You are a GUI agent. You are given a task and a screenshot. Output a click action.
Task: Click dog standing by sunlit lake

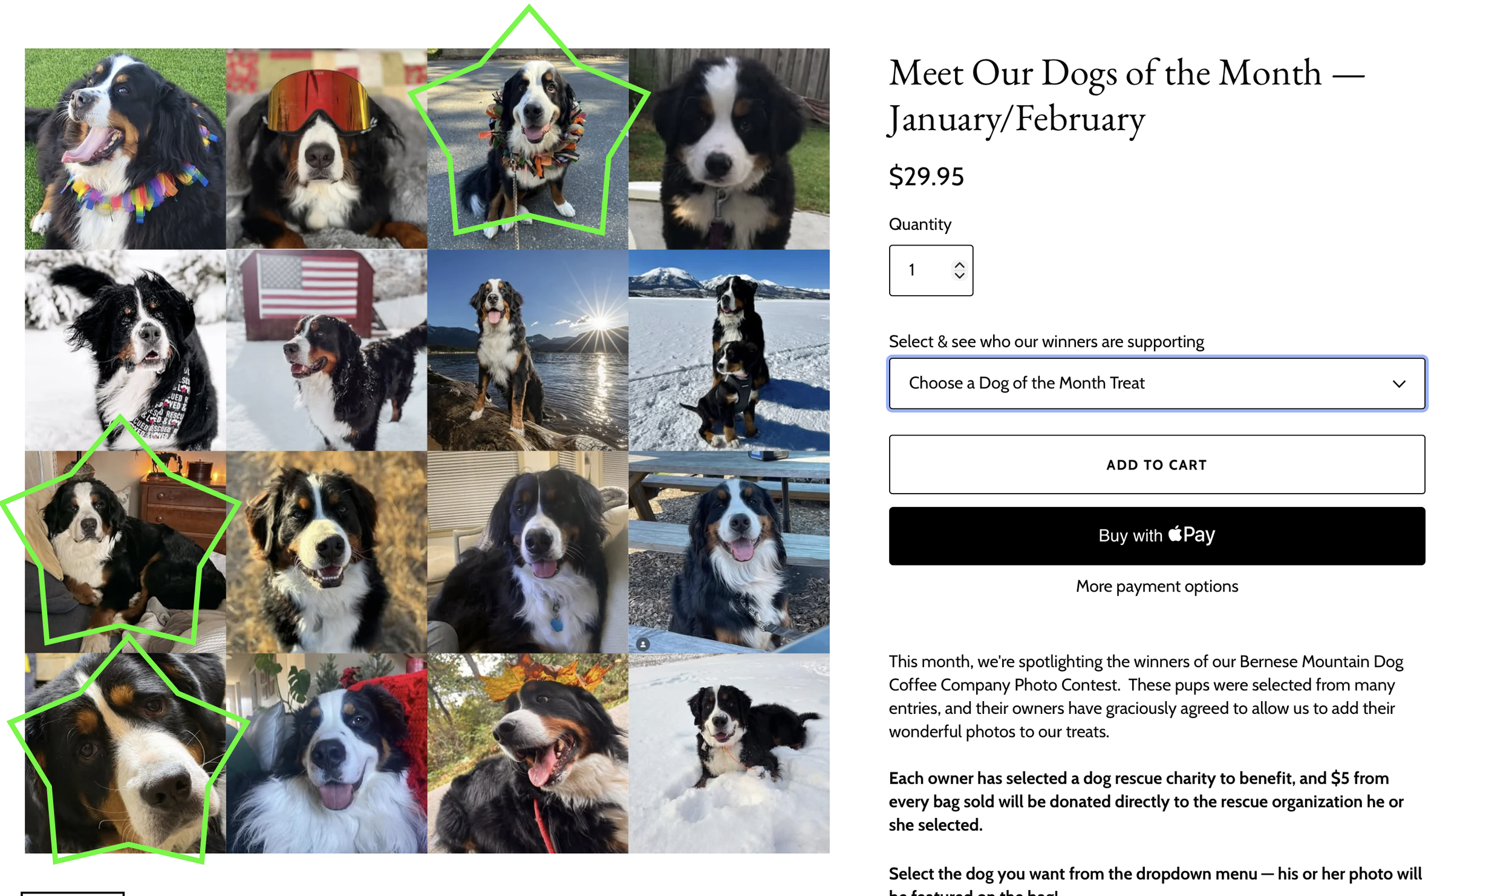click(527, 350)
